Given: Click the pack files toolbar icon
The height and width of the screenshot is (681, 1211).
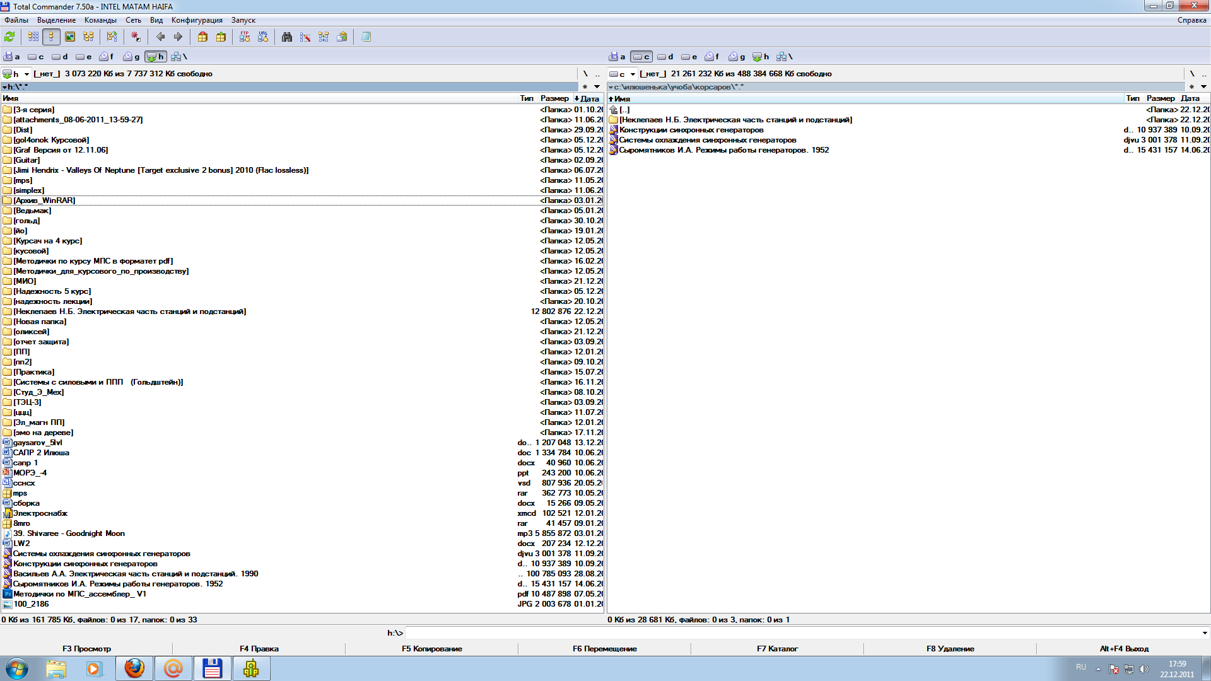Looking at the screenshot, I should click(202, 37).
